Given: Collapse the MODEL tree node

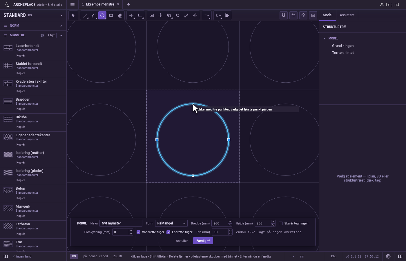Looking at the screenshot, I should (x=325, y=39).
